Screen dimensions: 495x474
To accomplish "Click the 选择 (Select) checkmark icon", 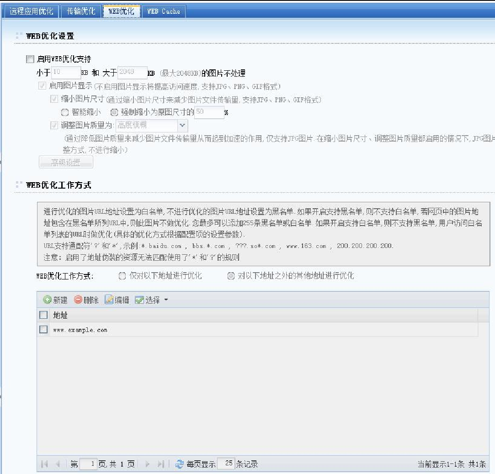I will click(x=139, y=300).
